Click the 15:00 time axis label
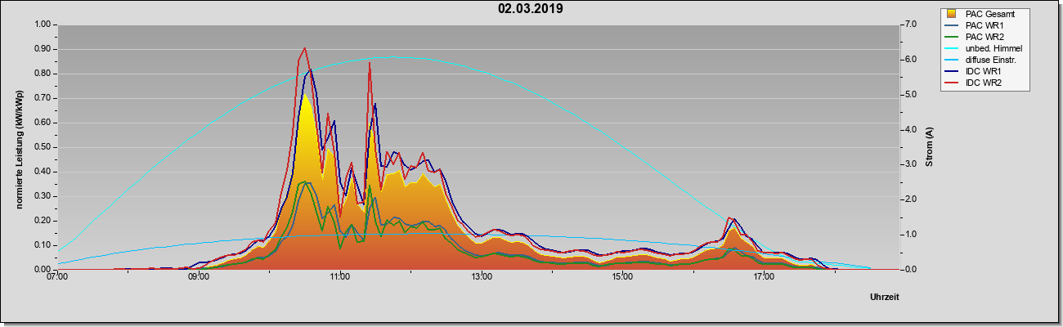The height and width of the screenshot is (327, 1063). tap(622, 278)
